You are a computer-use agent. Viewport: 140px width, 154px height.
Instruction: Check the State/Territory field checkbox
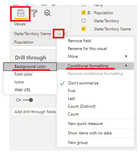84,21
